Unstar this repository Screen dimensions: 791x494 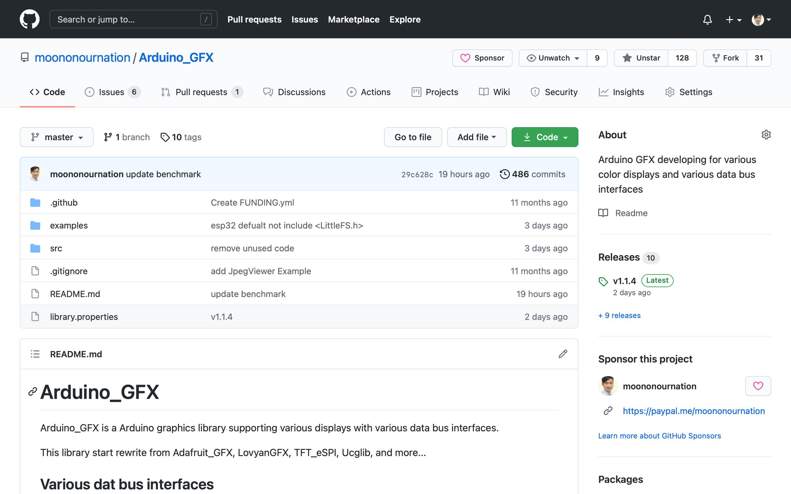coord(641,58)
